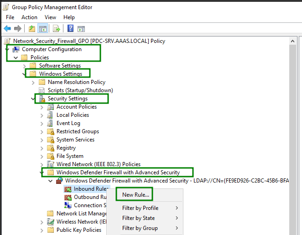Click the vertical scrollbar track

292,140
